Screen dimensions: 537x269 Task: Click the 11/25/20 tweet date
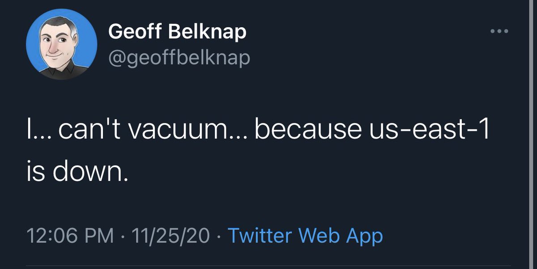pos(170,235)
